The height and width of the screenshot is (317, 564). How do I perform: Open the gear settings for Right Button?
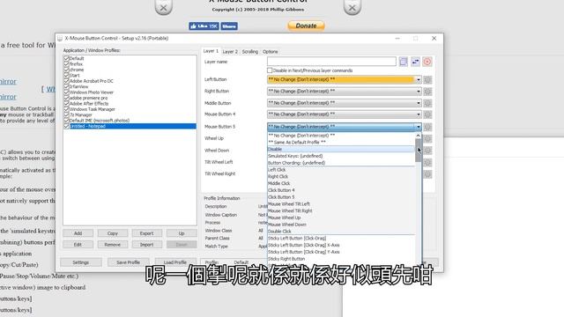coord(427,92)
